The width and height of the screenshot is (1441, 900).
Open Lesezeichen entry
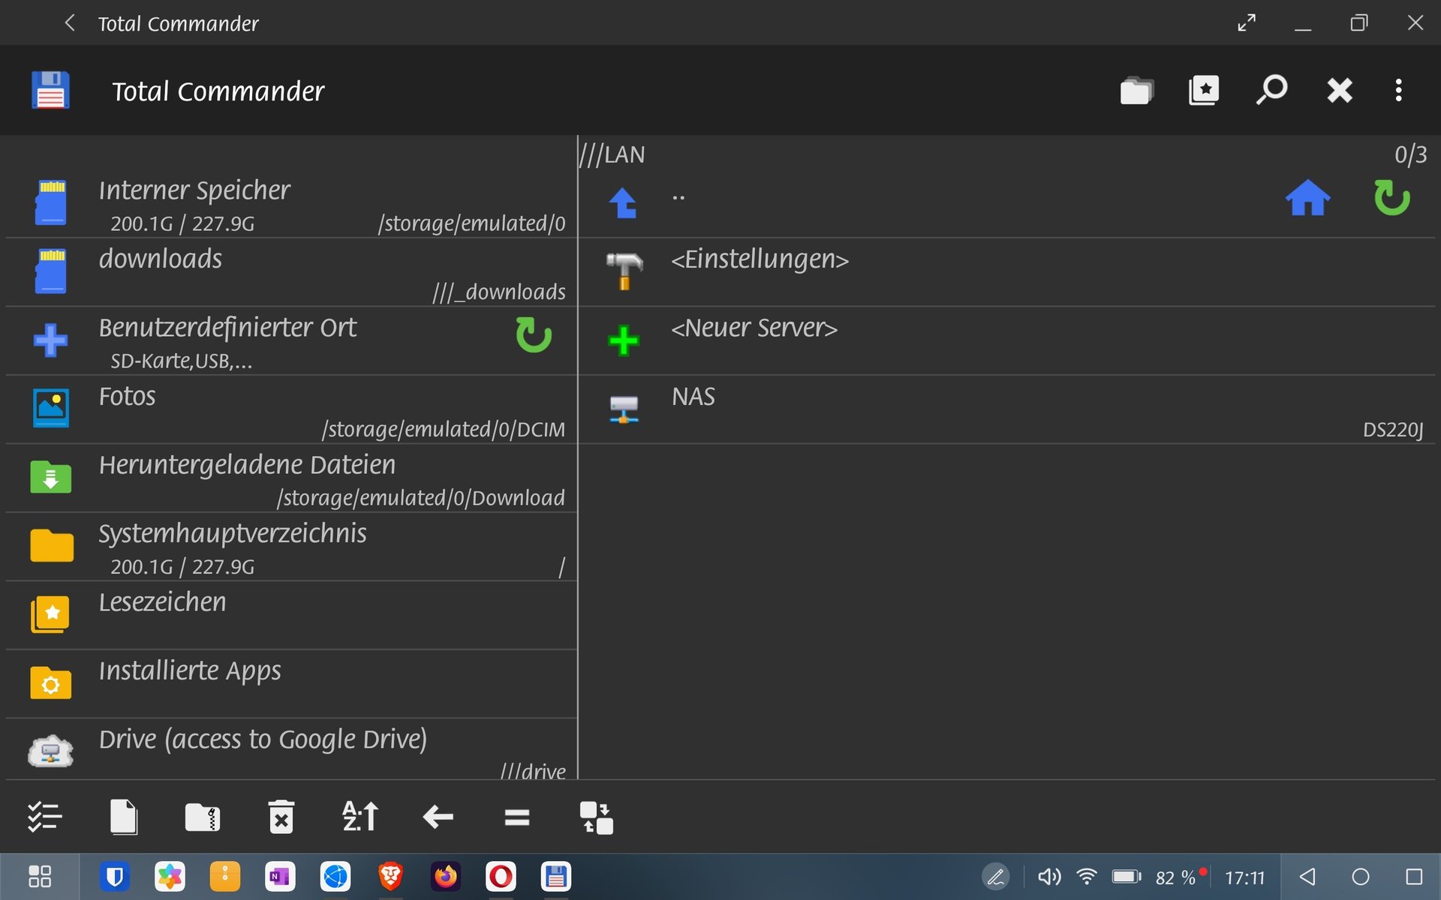(291, 615)
